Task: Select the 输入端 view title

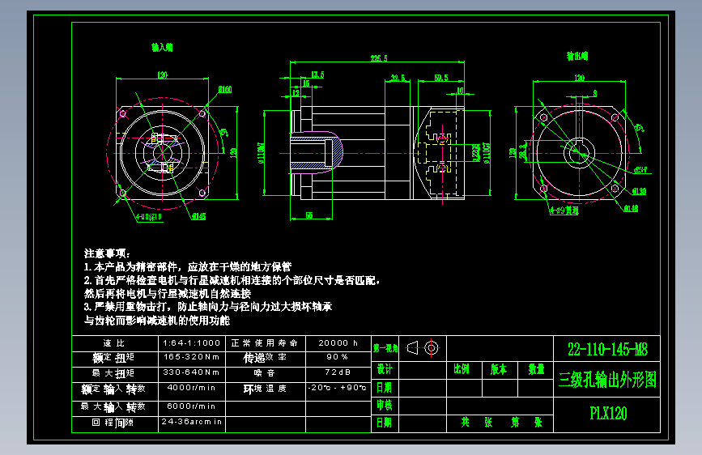Action: [162, 47]
